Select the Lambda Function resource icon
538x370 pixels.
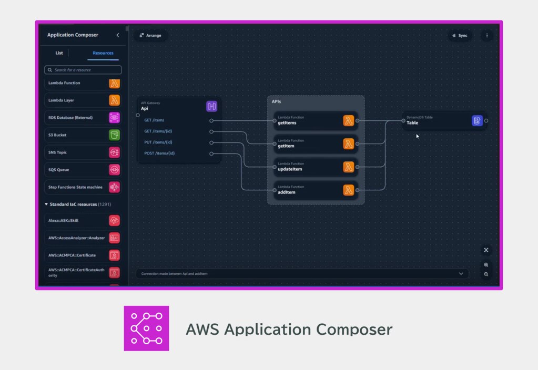(114, 84)
